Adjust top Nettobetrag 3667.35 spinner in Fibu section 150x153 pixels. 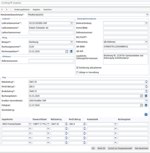pyautogui.click(x=146, y=82)
